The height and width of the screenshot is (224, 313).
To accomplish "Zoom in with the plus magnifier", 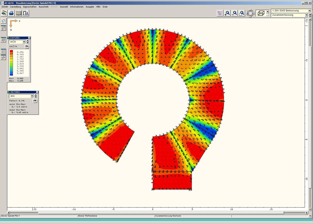I will click(228, 13).
